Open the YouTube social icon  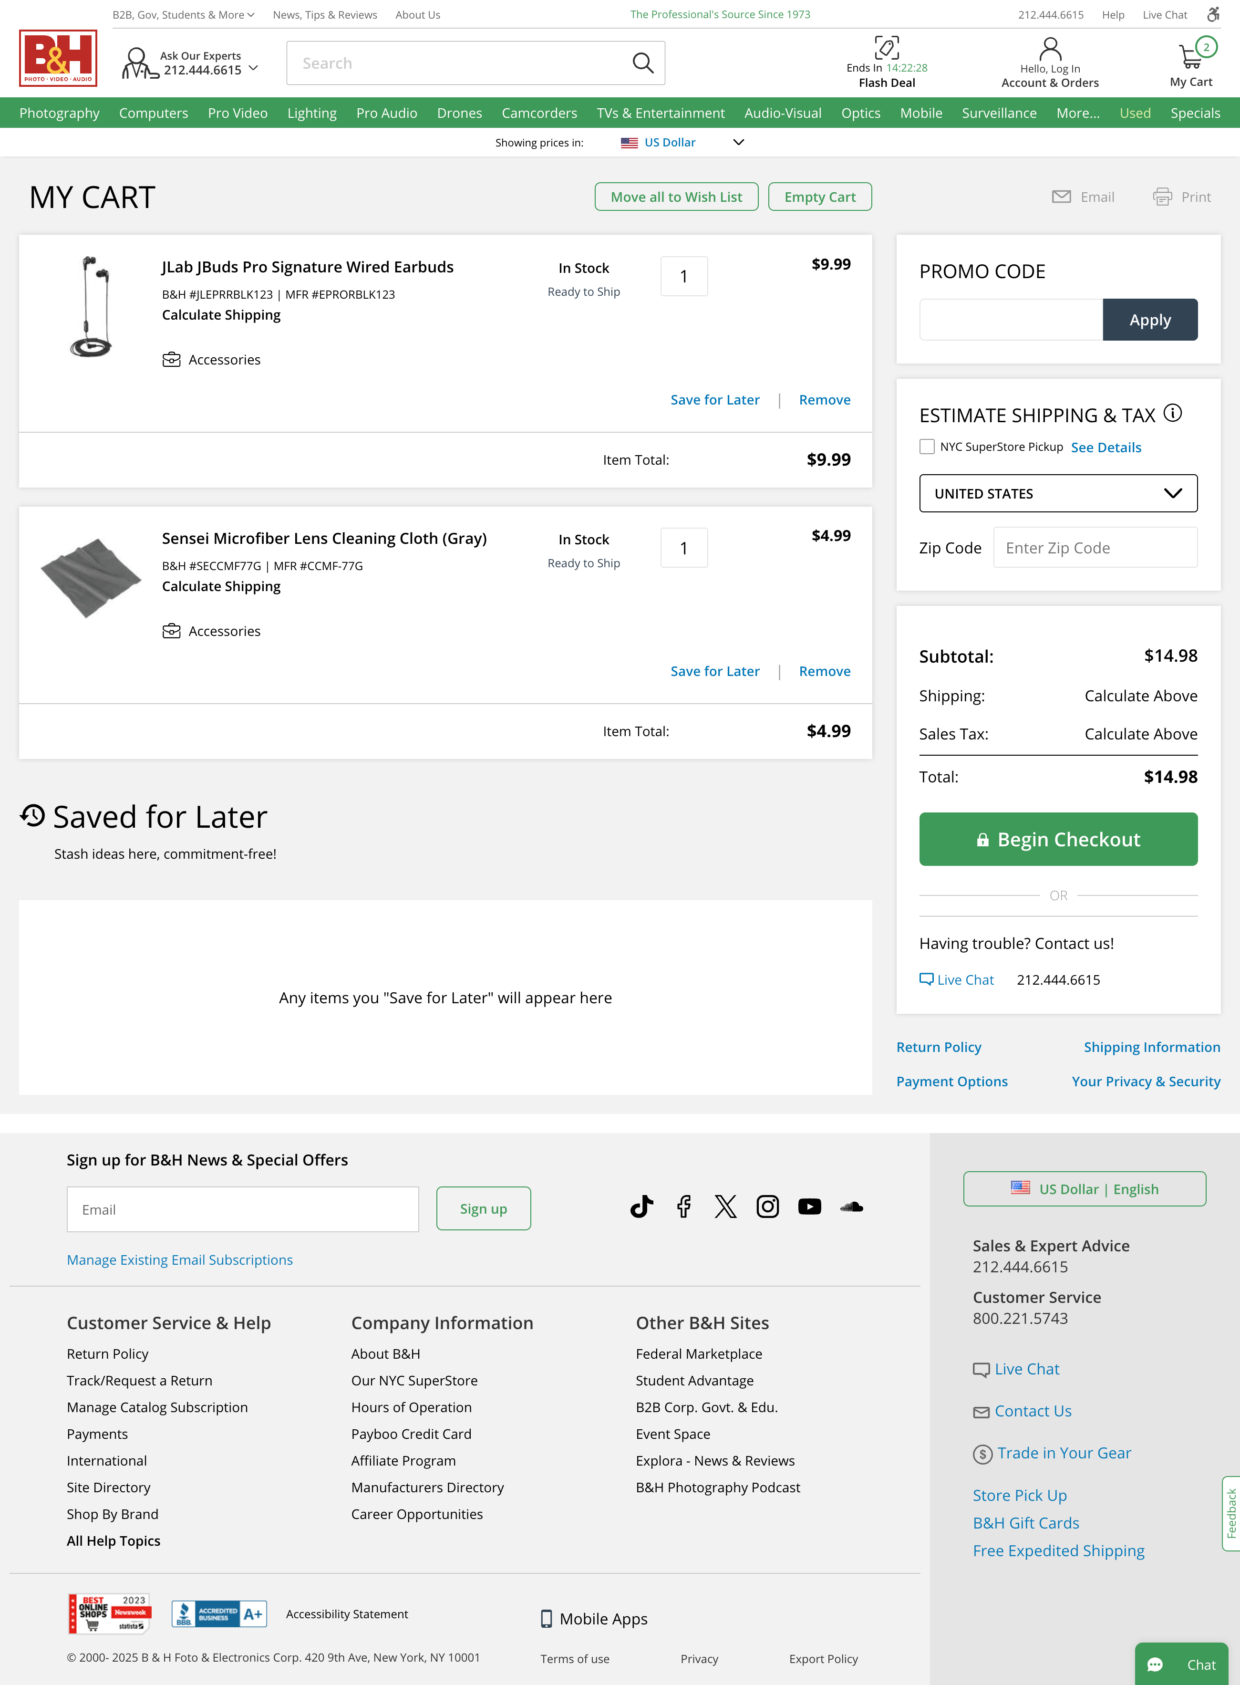point(809,1207)
